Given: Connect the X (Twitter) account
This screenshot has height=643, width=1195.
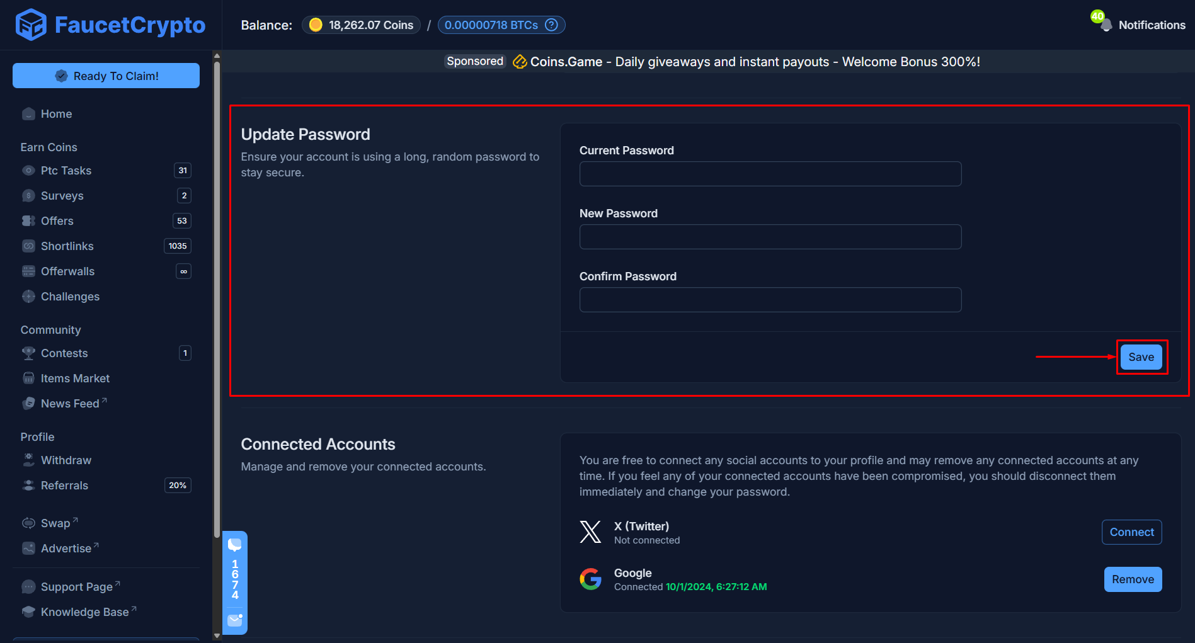Looking at the screenshot, I should click(1131, 532).
